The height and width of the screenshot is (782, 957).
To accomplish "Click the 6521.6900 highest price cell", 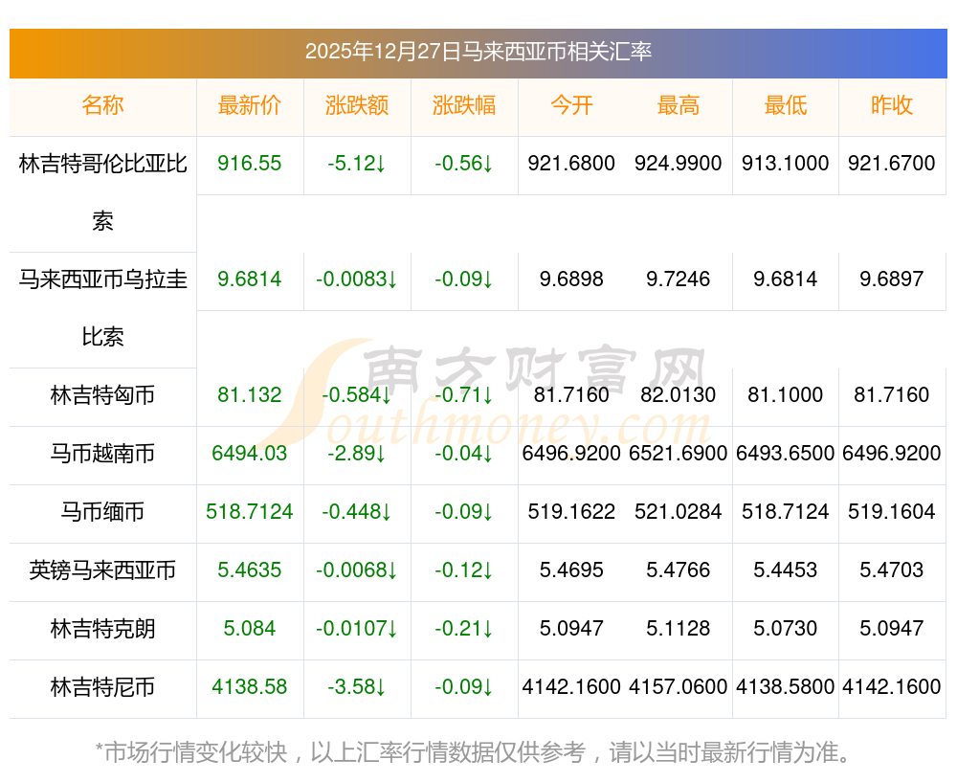I will point(679,454).
